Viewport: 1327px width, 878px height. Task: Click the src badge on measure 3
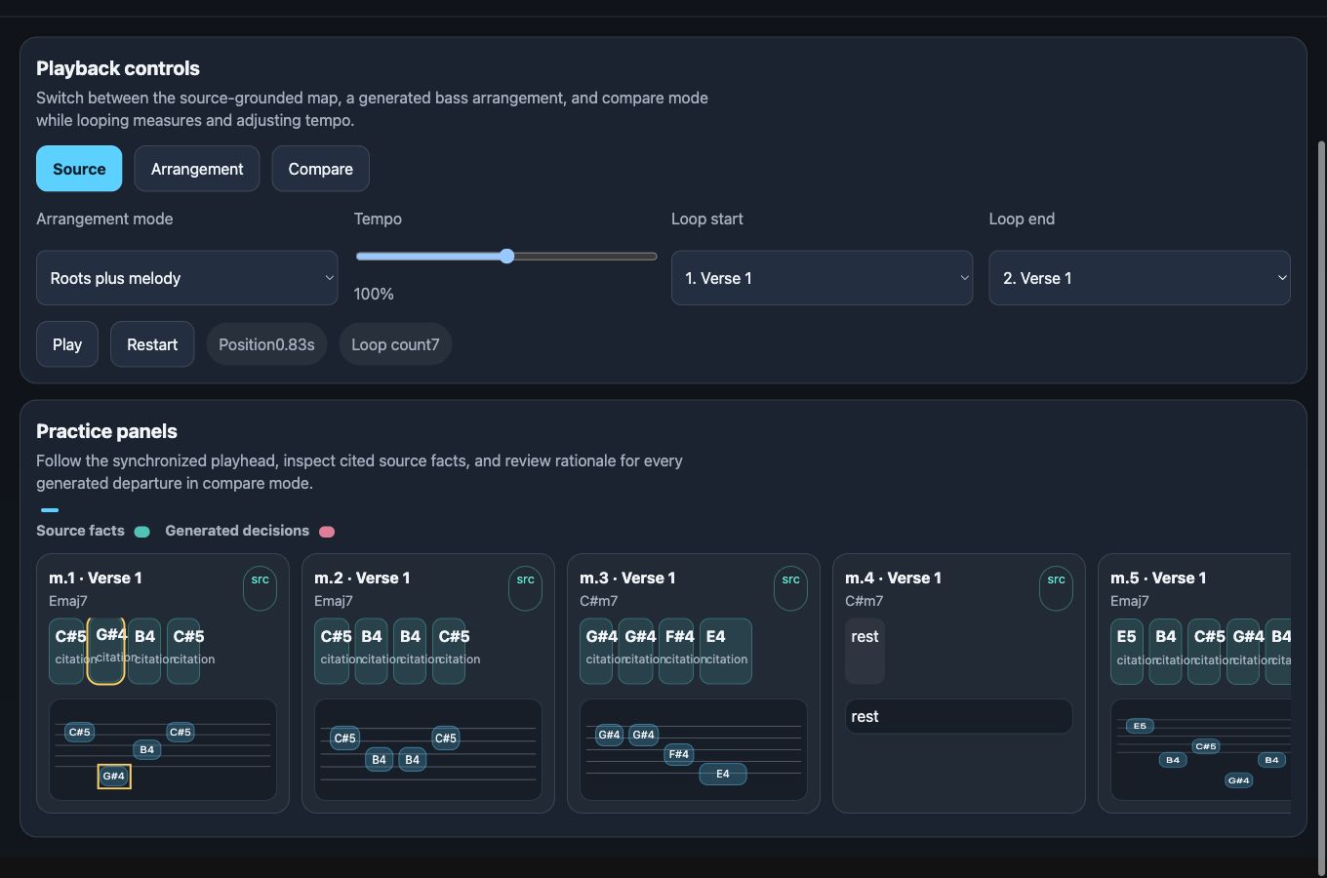tap(790, 589)
